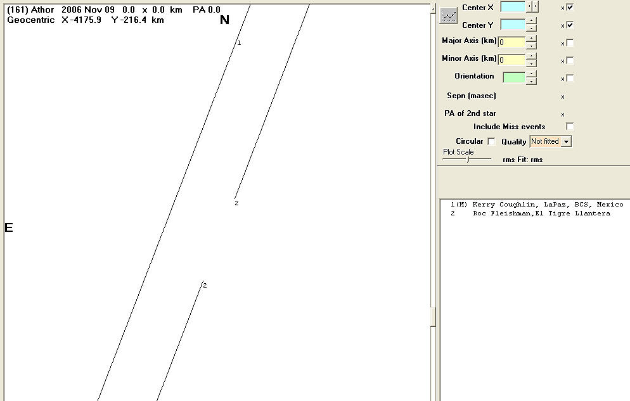This screenshot has width=630, height=401.
Task: Click the Minor Axis (km) field
Action: tap(511, 60)
